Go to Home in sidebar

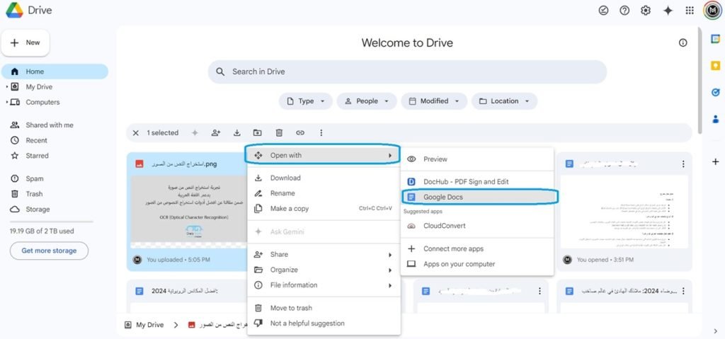tap(55, 71)
